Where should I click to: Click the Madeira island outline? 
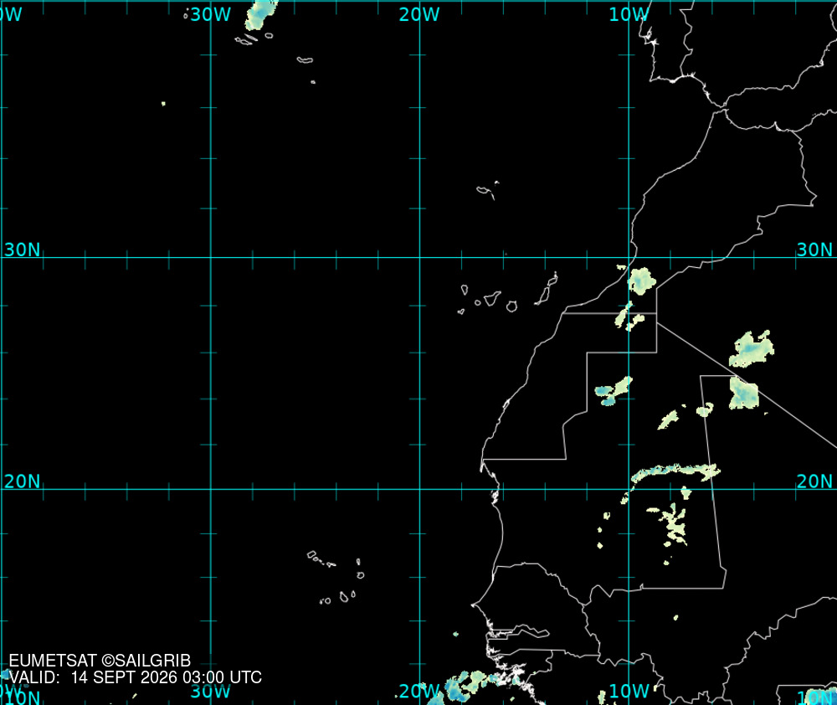pyautogui.click(x=488, y=190)
